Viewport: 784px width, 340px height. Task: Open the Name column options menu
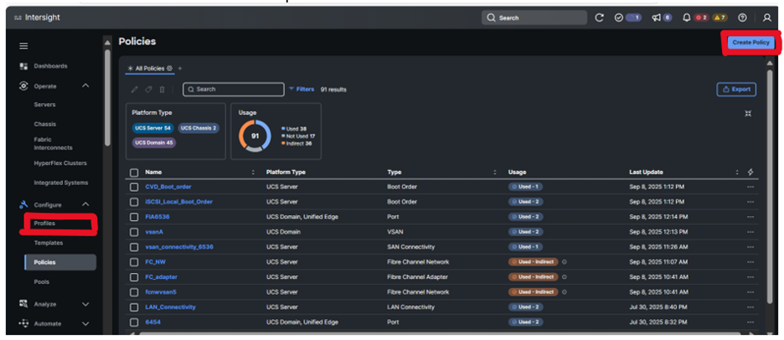pyautogui.click(x=253, y=172)
